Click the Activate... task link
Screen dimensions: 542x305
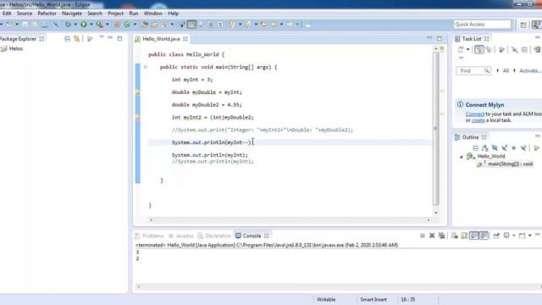click(x=530, y=70)
